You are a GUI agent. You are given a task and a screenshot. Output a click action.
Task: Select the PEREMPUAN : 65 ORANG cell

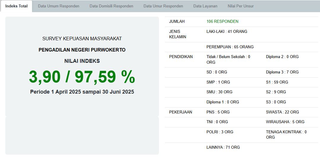[230, 47]
